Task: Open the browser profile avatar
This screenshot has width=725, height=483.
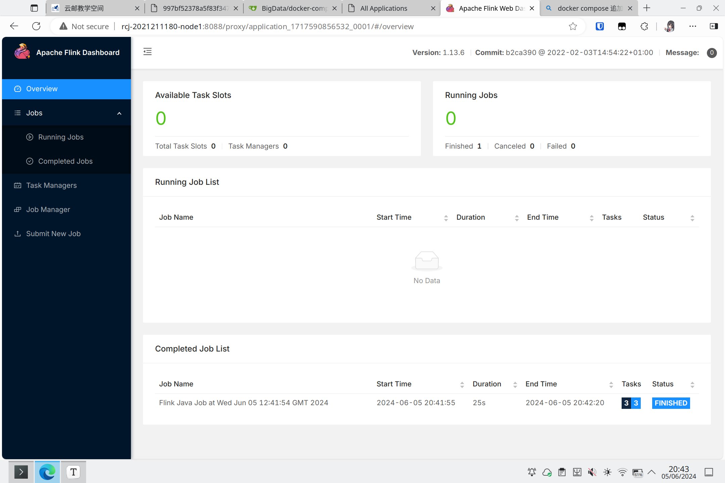Action: [670, 26]
